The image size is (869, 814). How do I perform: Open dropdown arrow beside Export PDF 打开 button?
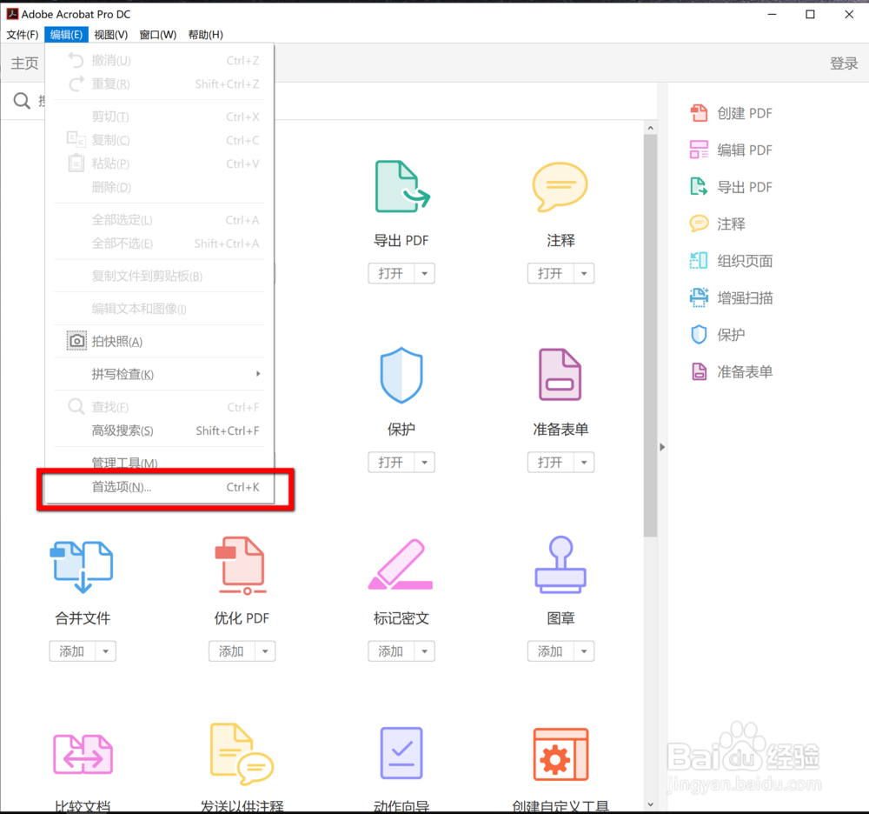[x=425, y=273]
